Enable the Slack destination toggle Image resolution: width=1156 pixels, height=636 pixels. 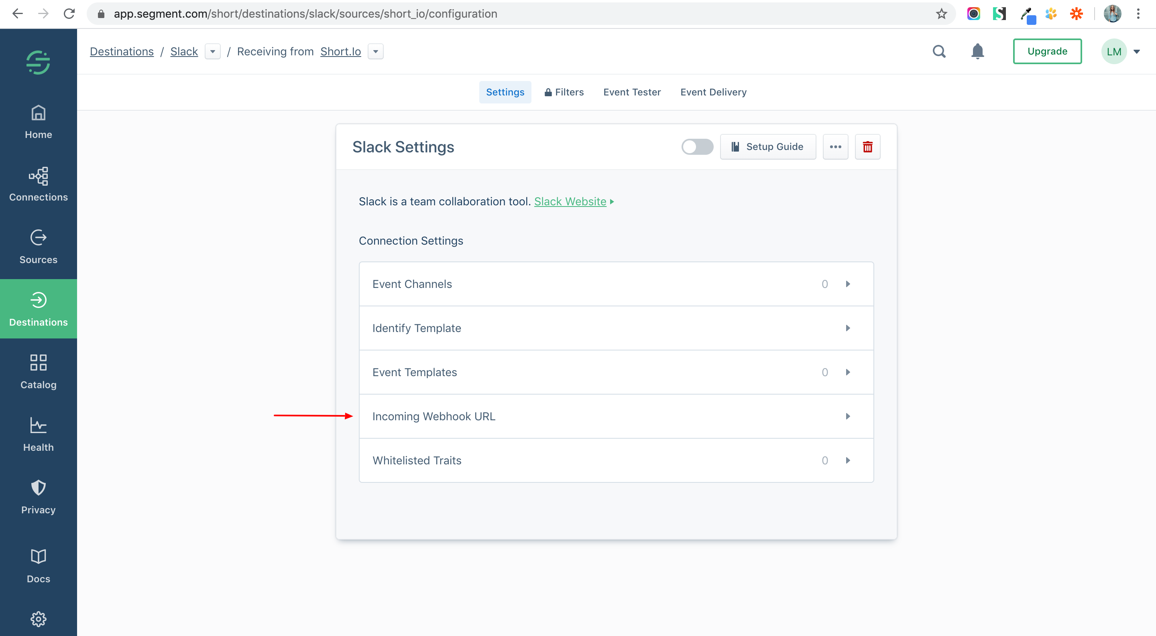point(697,147)
